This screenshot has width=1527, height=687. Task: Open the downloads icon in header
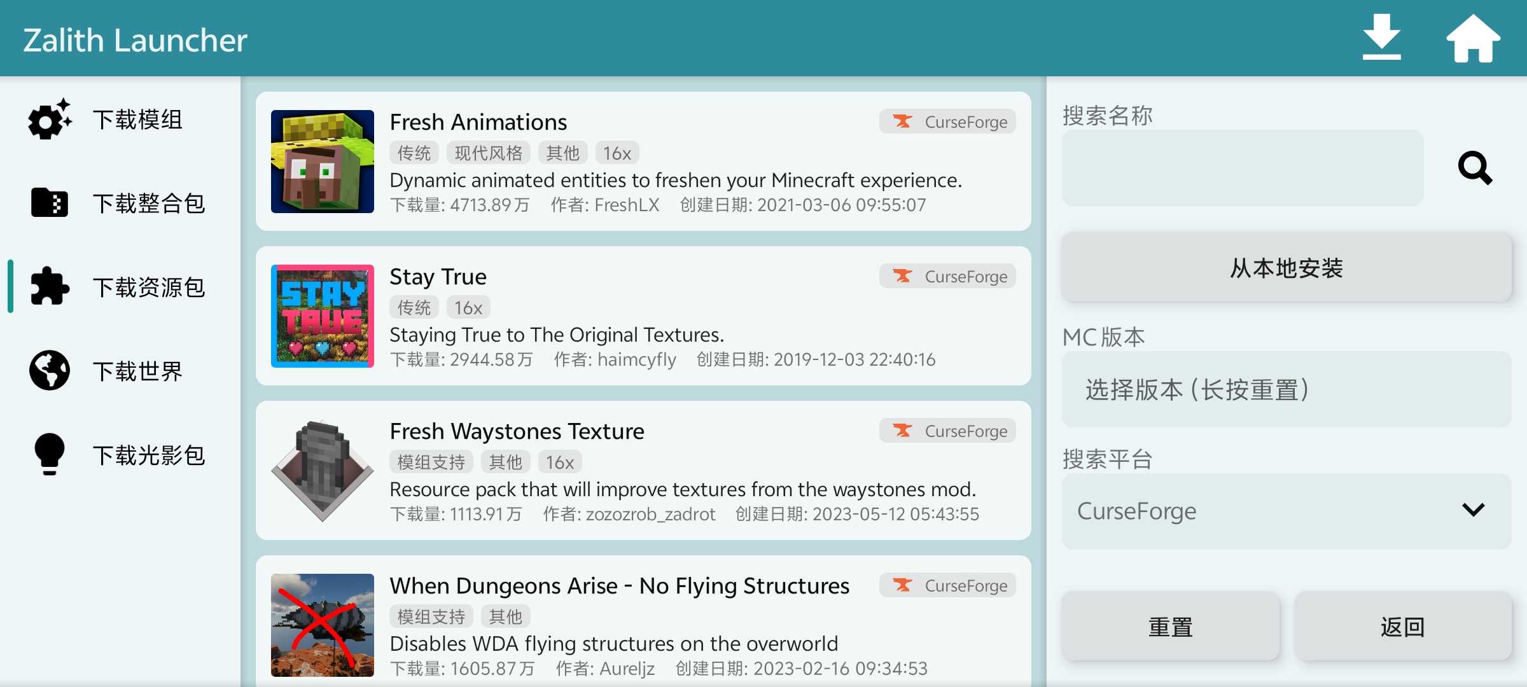(1381, 38)
